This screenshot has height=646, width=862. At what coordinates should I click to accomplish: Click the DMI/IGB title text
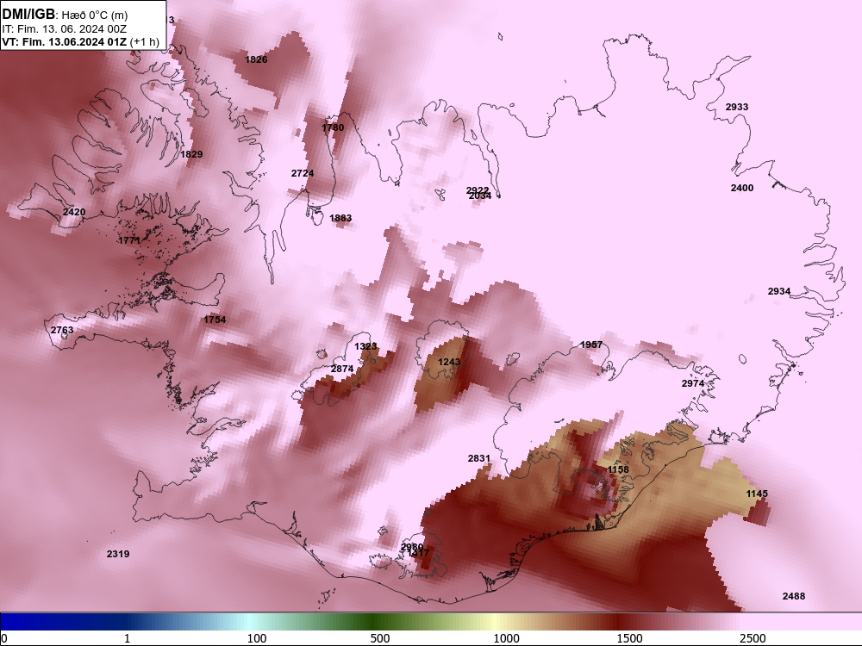(x=28, y=15)
